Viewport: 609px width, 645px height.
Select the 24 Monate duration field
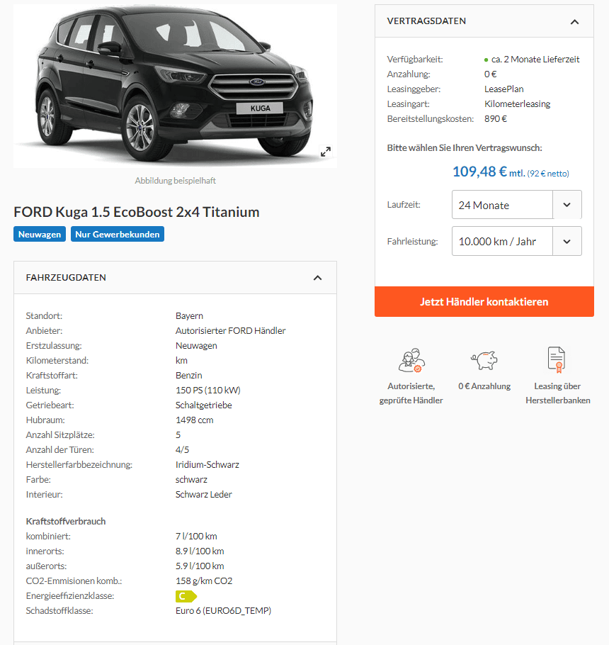coord(502,205)
